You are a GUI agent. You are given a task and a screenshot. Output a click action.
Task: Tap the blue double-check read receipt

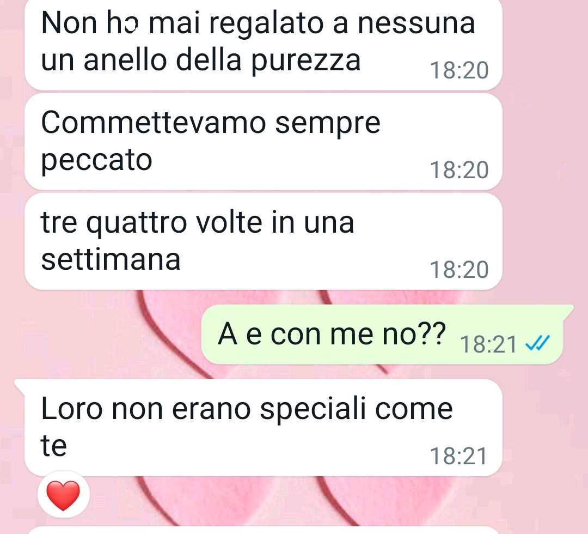click(x=538, y=343)
